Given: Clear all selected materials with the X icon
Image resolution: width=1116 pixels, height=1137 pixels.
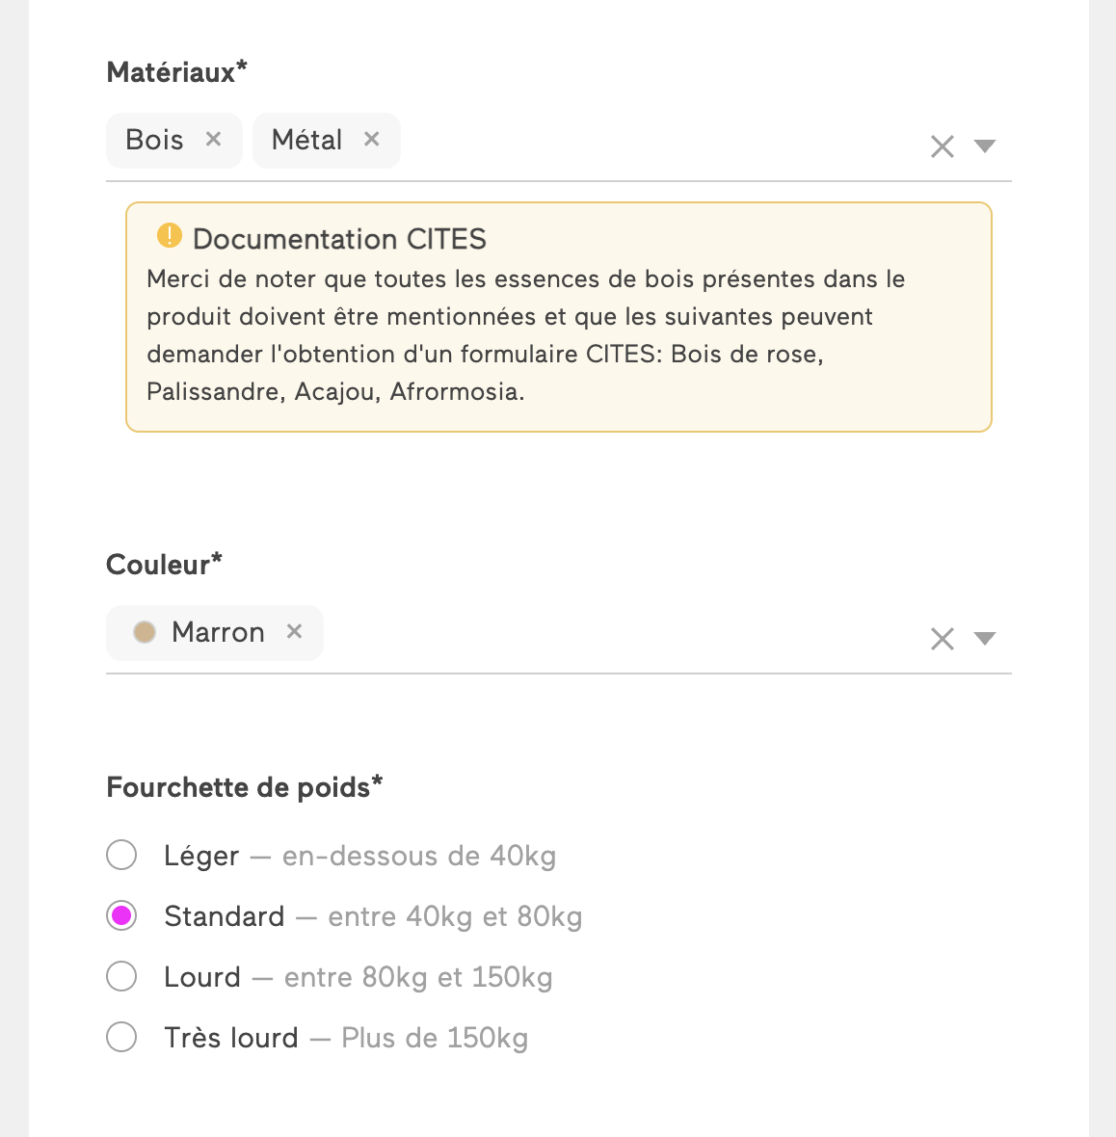Looking at the screenshot, I should (x=942, y=146).
